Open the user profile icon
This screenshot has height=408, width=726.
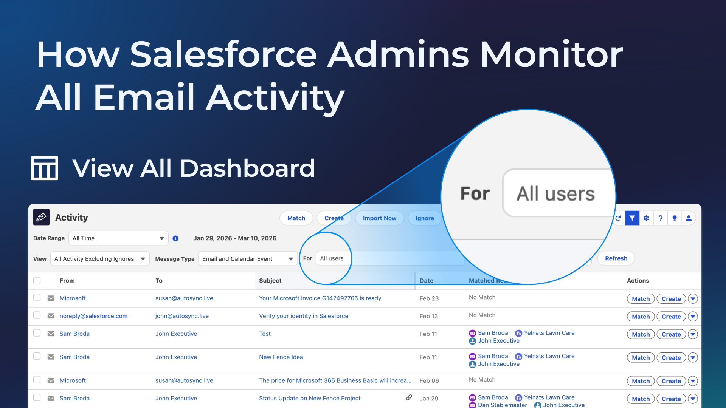(x=689, y=218)
